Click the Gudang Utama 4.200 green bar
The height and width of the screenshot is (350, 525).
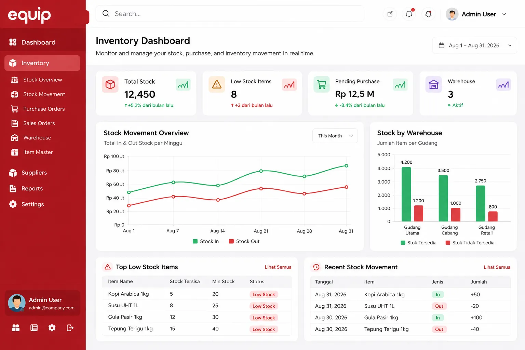[x=406, y=194]
